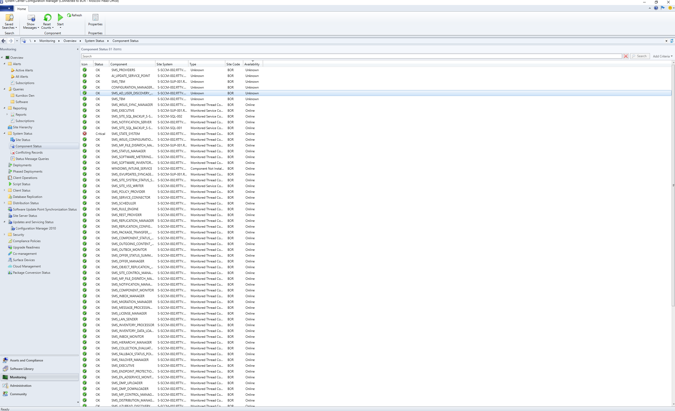Collapse the System Status tree node

(4, 133)
